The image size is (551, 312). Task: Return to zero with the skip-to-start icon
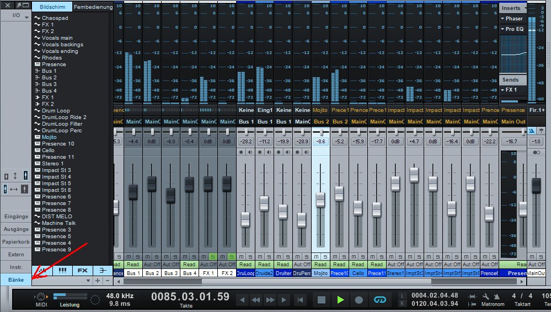pos(300,300)
